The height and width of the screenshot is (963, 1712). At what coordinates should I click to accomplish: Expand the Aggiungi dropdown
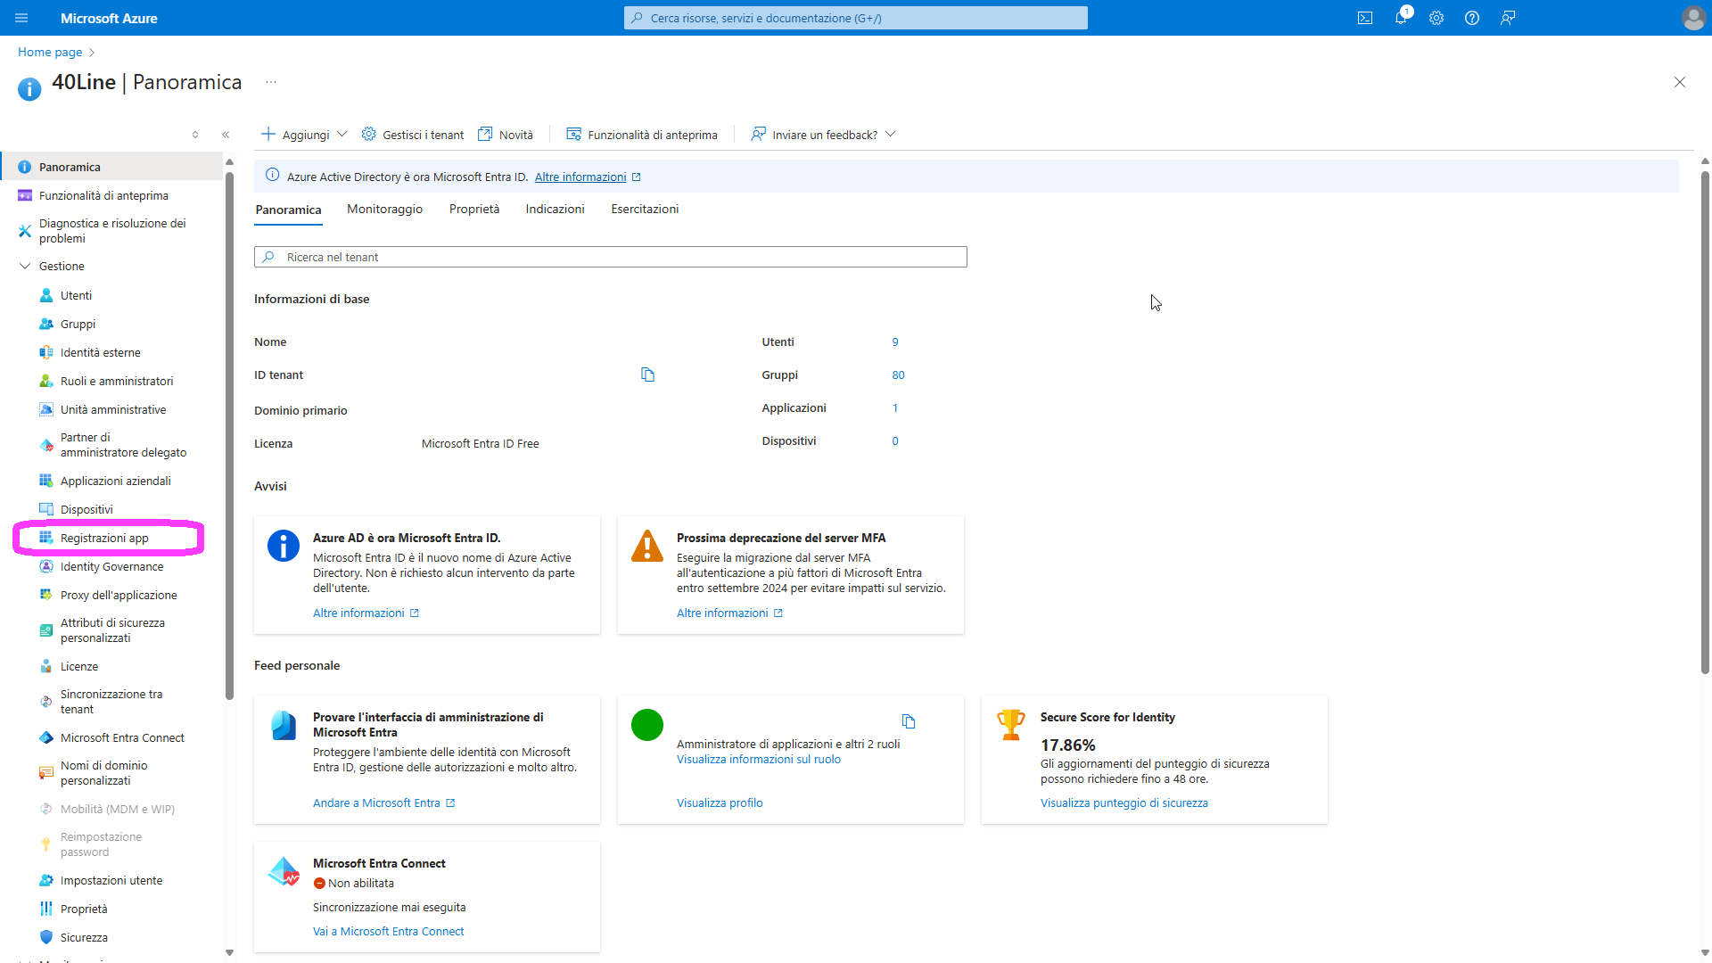304,135
